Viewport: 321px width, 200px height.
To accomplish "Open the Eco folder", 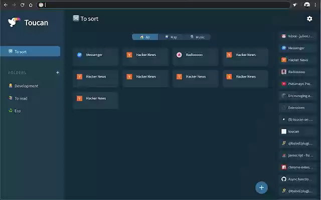I will (x=15, y=110).
